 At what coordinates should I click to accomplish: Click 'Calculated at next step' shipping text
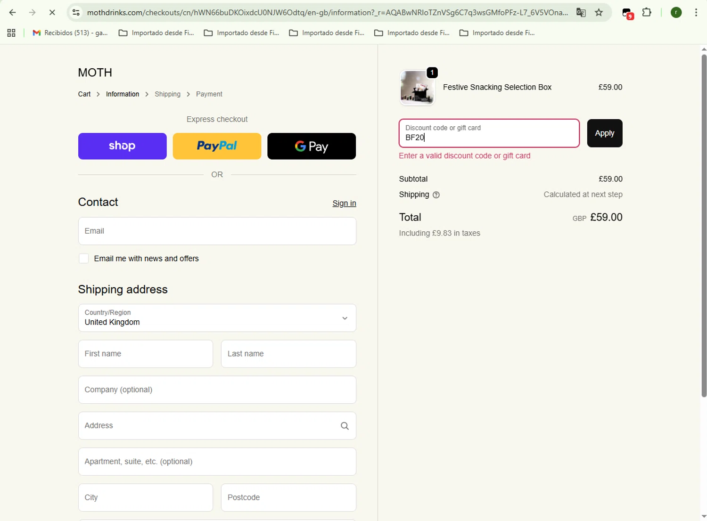click(583, 195)
